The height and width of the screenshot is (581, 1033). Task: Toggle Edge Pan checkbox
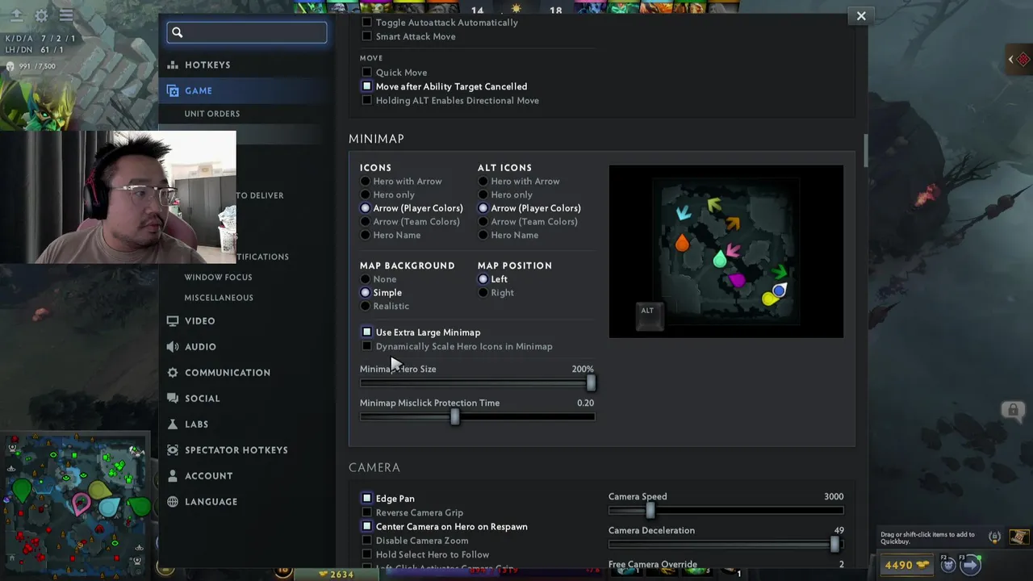click(367, 498)
